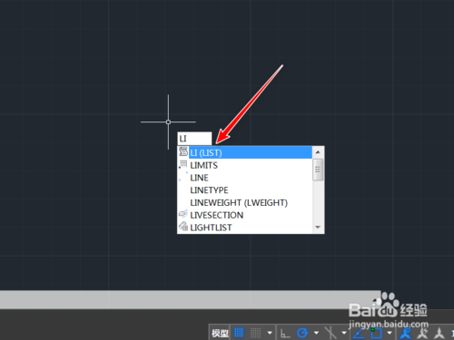This screenshot has height=340, width=454.
Task: Toggle polar tracking circle icon
Action: [x=302, y=333]
